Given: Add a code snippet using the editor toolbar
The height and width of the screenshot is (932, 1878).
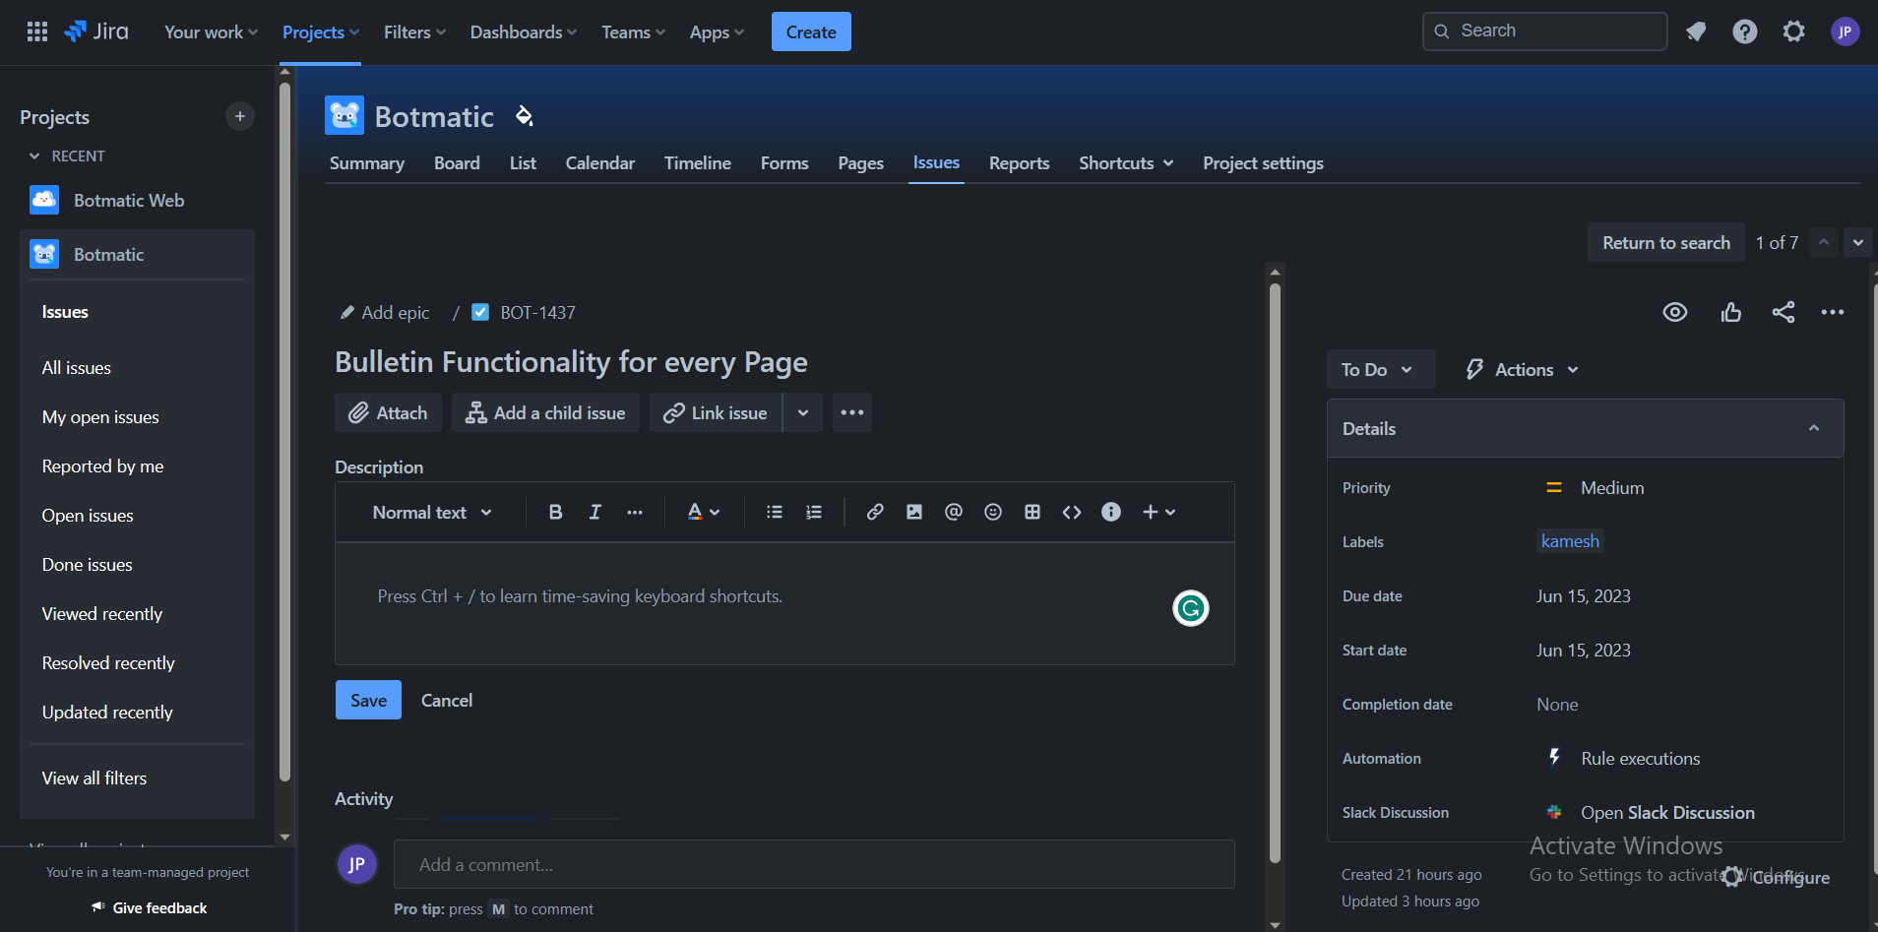Looking at the screenshot, I should pyautogui.click(x=1071, y=512).
